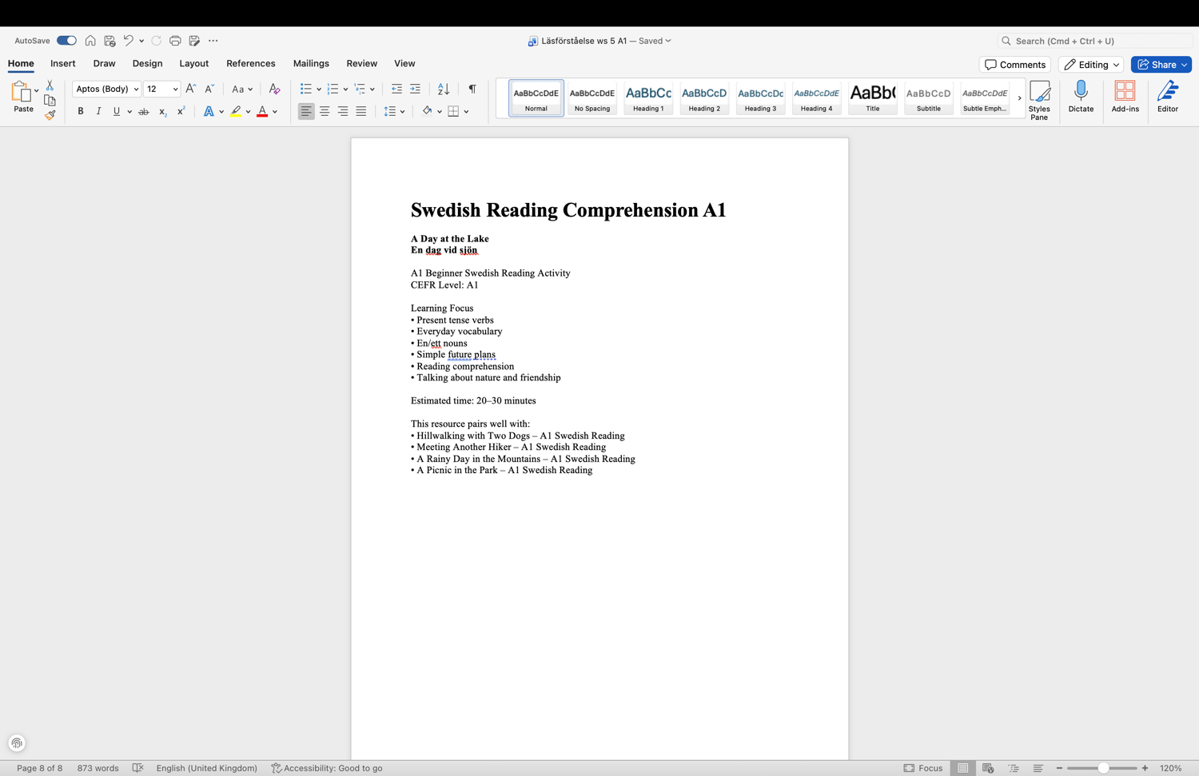This screenshot has height=776, width=1199.
Task: Click the Clear Formatting icon
Action: point(274,89)
